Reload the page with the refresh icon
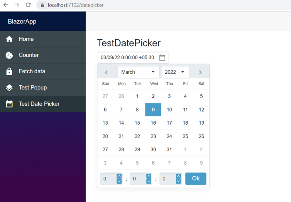291x202 pixels. coord(28,5)
